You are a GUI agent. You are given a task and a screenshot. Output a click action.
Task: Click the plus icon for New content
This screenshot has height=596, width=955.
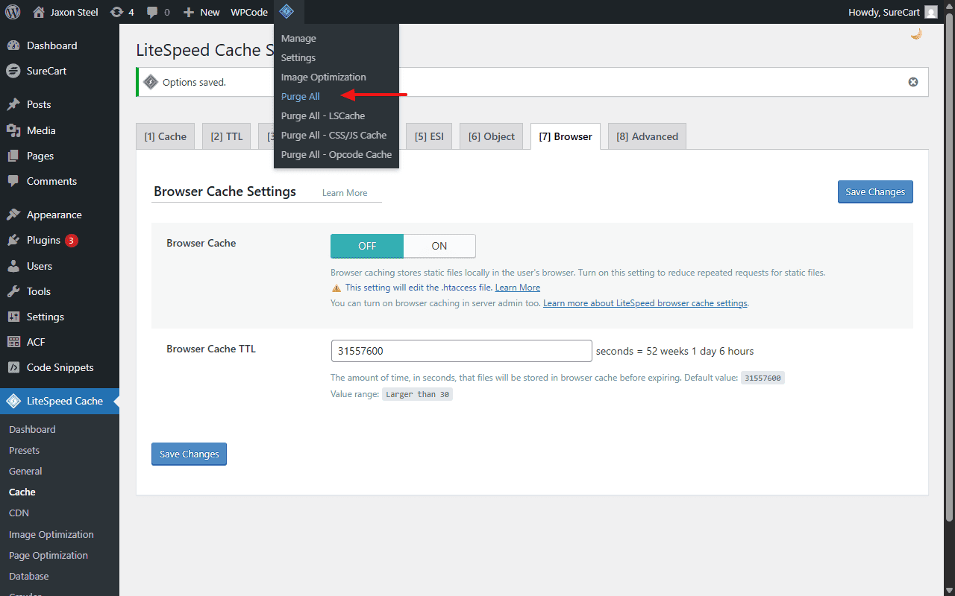pyautogui.click(x=189, y=13)
